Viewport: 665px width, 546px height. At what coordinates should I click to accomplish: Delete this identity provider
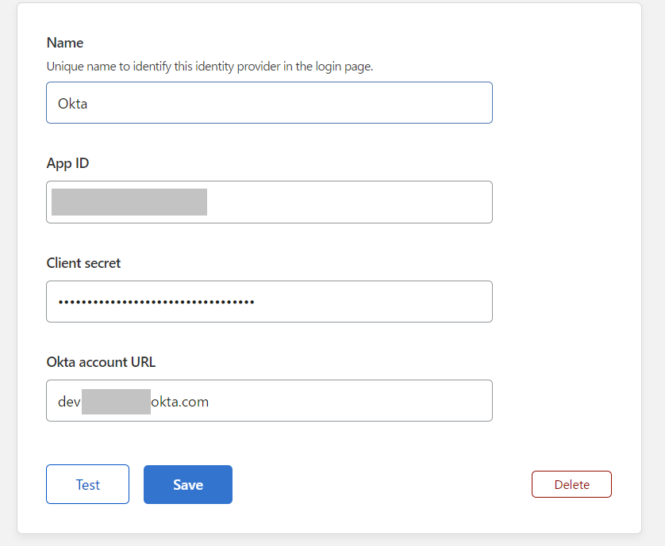[571, 484]
